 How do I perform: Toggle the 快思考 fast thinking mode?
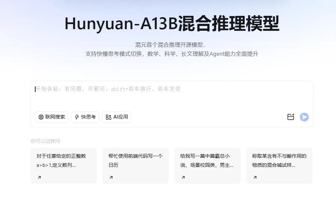pyautogui.click(x=85, y=117)
